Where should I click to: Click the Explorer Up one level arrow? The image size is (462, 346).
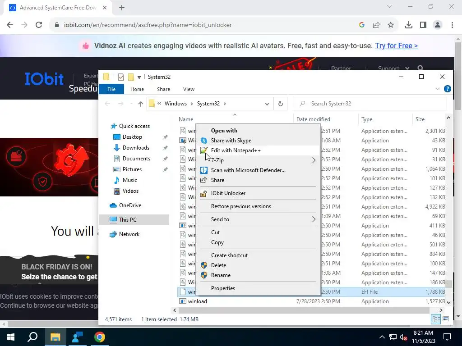click(x=141, y=104)
